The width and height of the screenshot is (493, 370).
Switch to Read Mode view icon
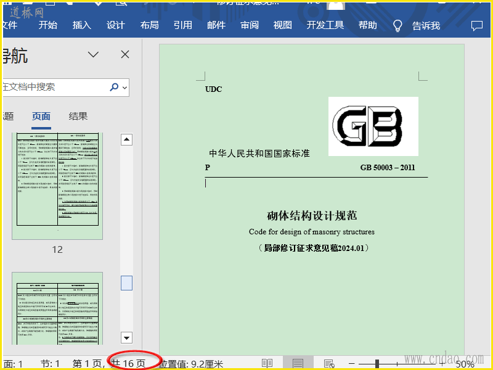267,364
